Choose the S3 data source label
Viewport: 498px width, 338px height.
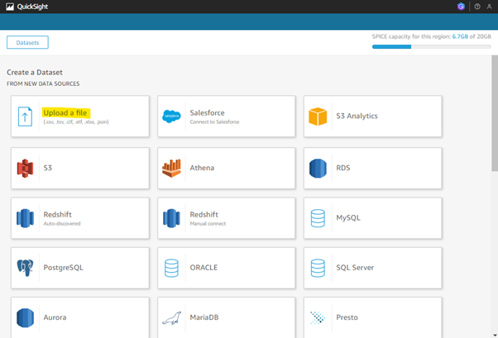tap(48, 168)
